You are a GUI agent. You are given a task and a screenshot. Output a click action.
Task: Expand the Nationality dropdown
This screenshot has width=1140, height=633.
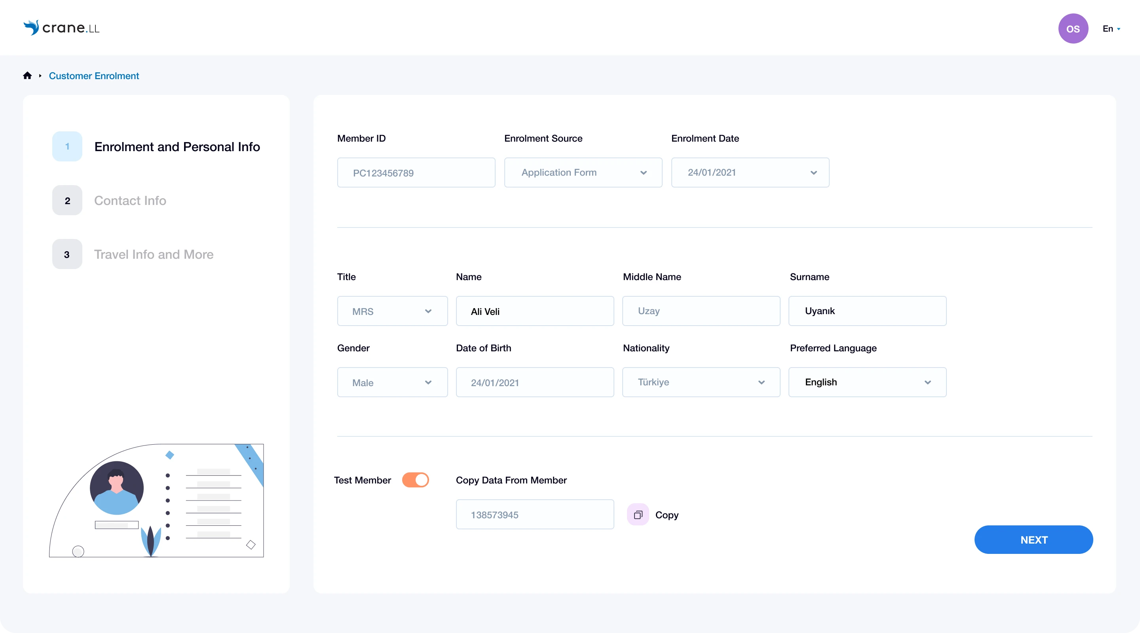point(701,382)
